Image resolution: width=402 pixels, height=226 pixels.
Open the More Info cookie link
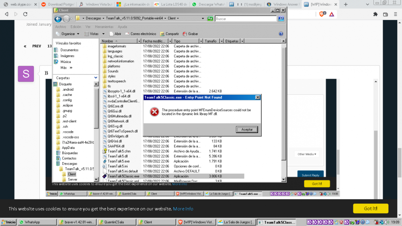pos(183,209)
